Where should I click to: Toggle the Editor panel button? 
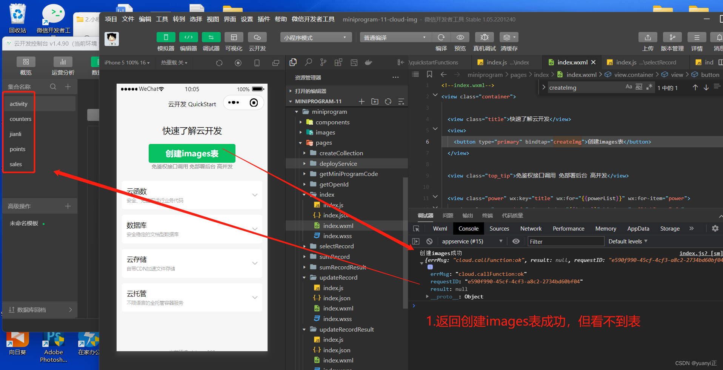tap(188, 37)
